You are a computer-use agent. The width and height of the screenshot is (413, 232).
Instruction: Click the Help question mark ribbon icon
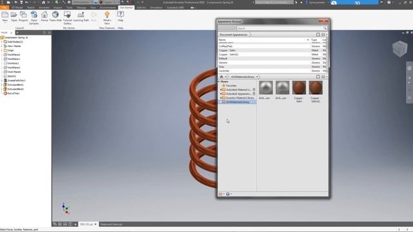pos(121,15)
